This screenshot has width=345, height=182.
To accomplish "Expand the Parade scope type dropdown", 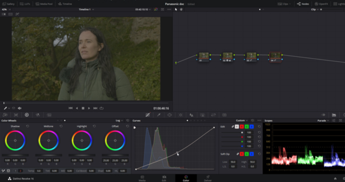I will tap(323, 120).
